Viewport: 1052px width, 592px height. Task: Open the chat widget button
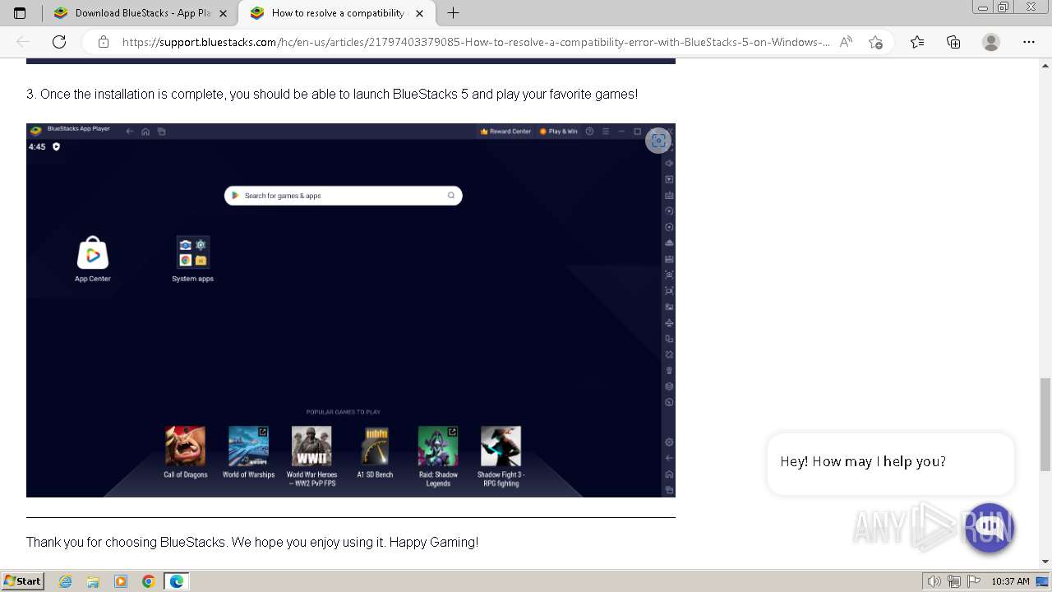point(989,527)
